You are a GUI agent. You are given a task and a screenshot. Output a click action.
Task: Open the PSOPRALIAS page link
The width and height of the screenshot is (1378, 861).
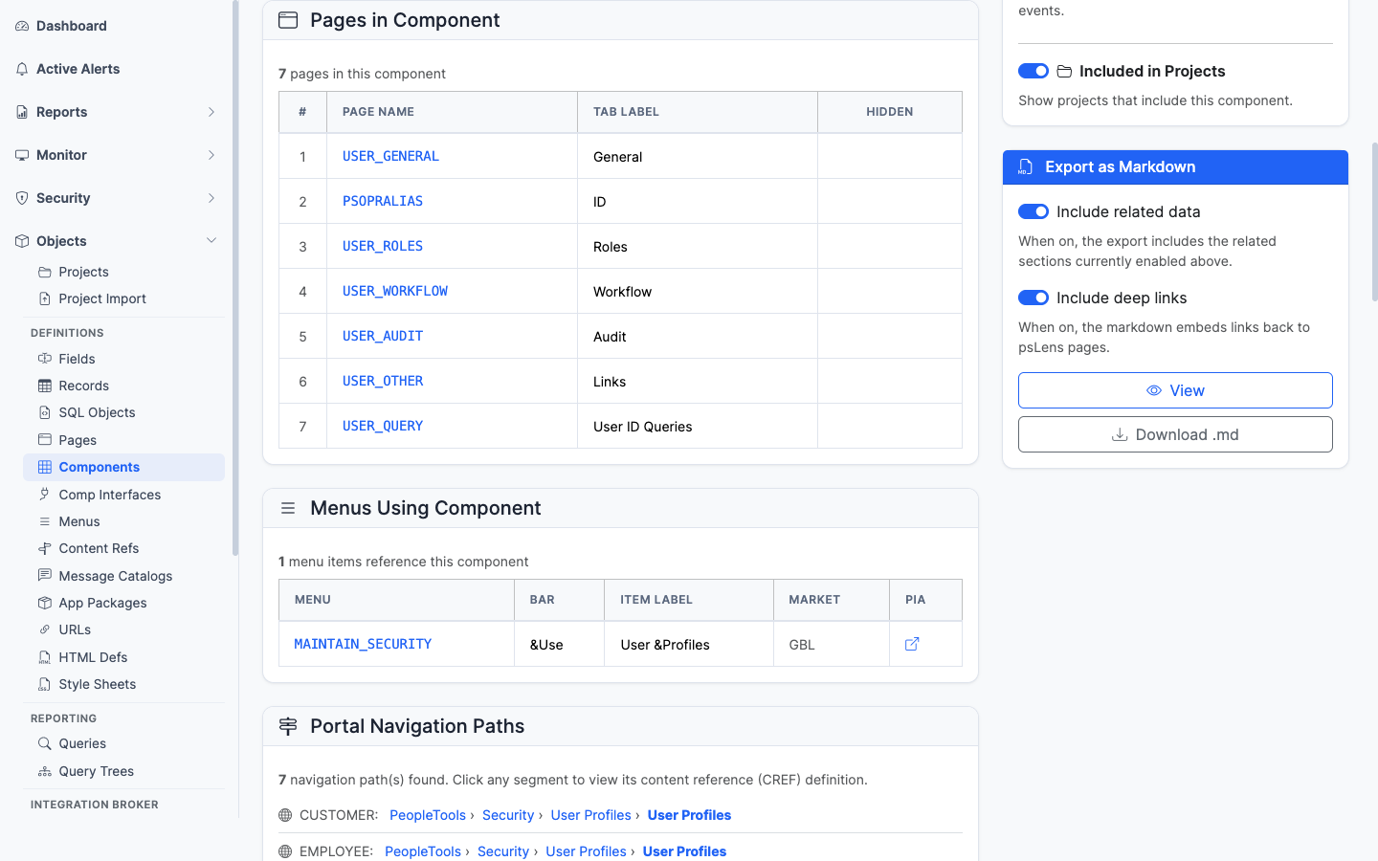pos(383,201)
